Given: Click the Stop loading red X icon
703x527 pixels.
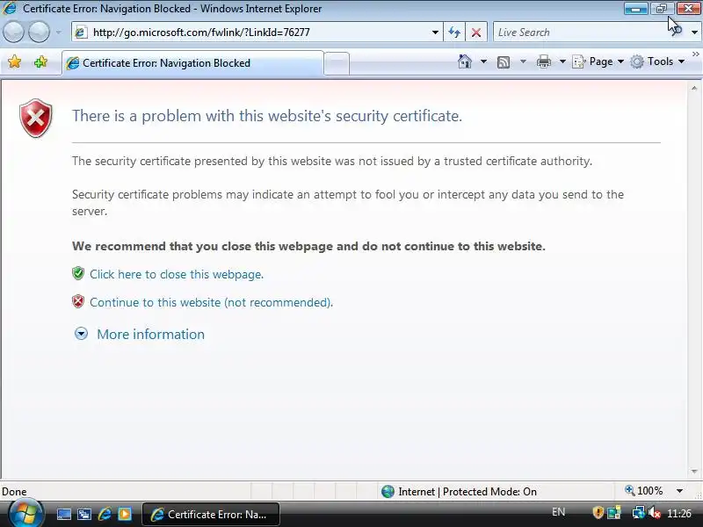Looking at the screenshot, I should click(x=476, y=32).
